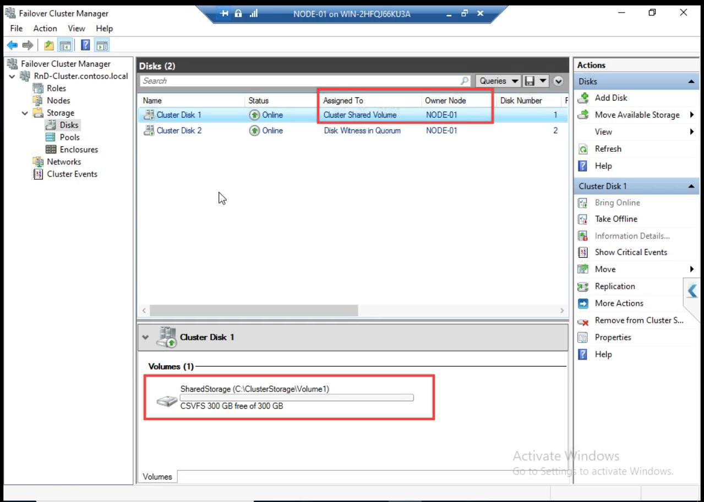Click the Take Offline icon

pyautogui.click(x=583, y=219)
